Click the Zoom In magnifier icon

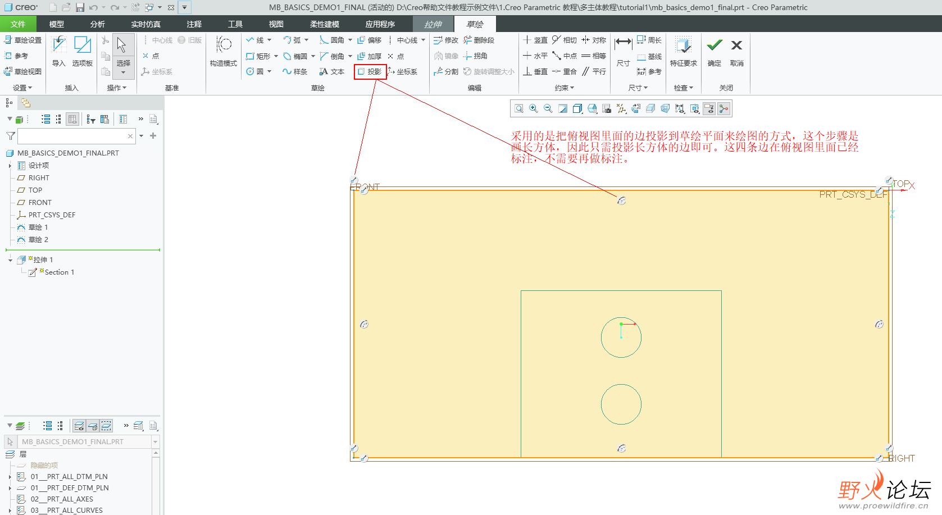(x=534, y=108)
